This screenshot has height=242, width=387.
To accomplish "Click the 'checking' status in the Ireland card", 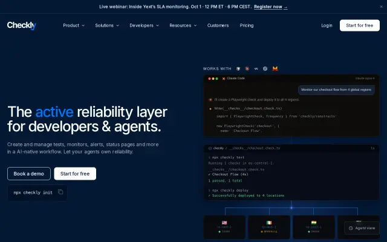I will [x=269, y=232].
